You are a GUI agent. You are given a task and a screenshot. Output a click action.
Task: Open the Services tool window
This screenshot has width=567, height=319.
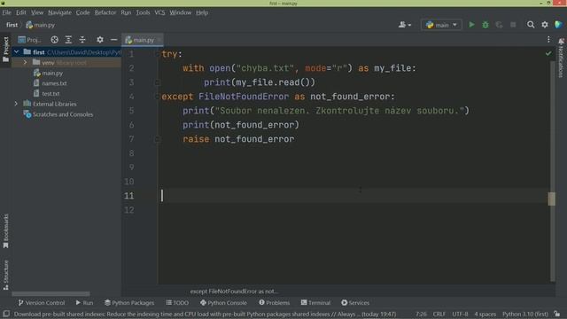click(355, 303)
